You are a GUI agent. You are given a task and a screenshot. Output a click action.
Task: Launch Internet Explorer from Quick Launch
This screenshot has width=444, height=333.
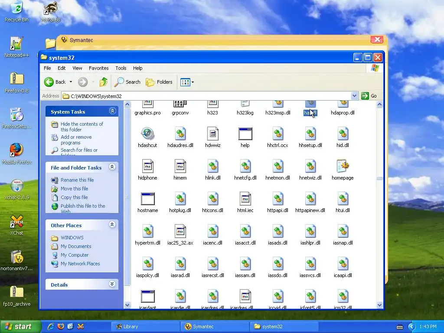pyautogui.click(x=51, y=326)
